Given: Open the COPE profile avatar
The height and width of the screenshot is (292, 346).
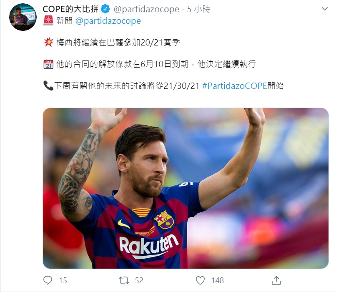Looking at the screenshot, I should click(23, 17).
